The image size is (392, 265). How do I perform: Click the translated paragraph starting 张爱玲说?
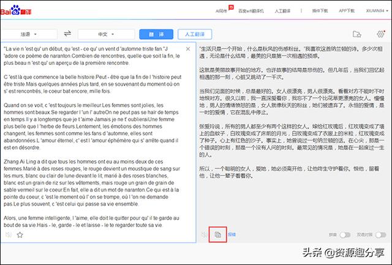coord(292,140)
